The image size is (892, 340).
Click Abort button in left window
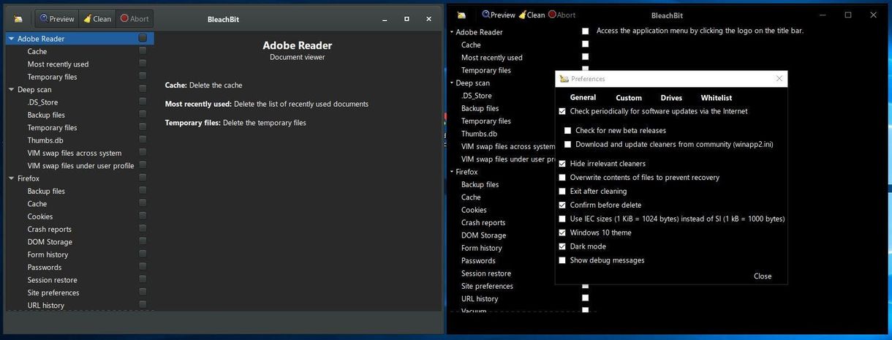pyautogui.click(x=135, y=19)
